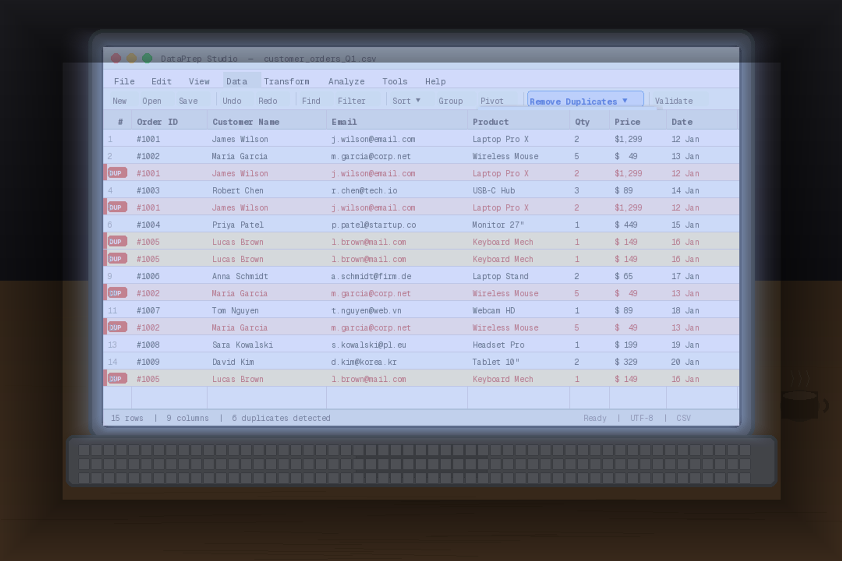
Task: Click the Pivot toolbar button
Action: [492, 101]
